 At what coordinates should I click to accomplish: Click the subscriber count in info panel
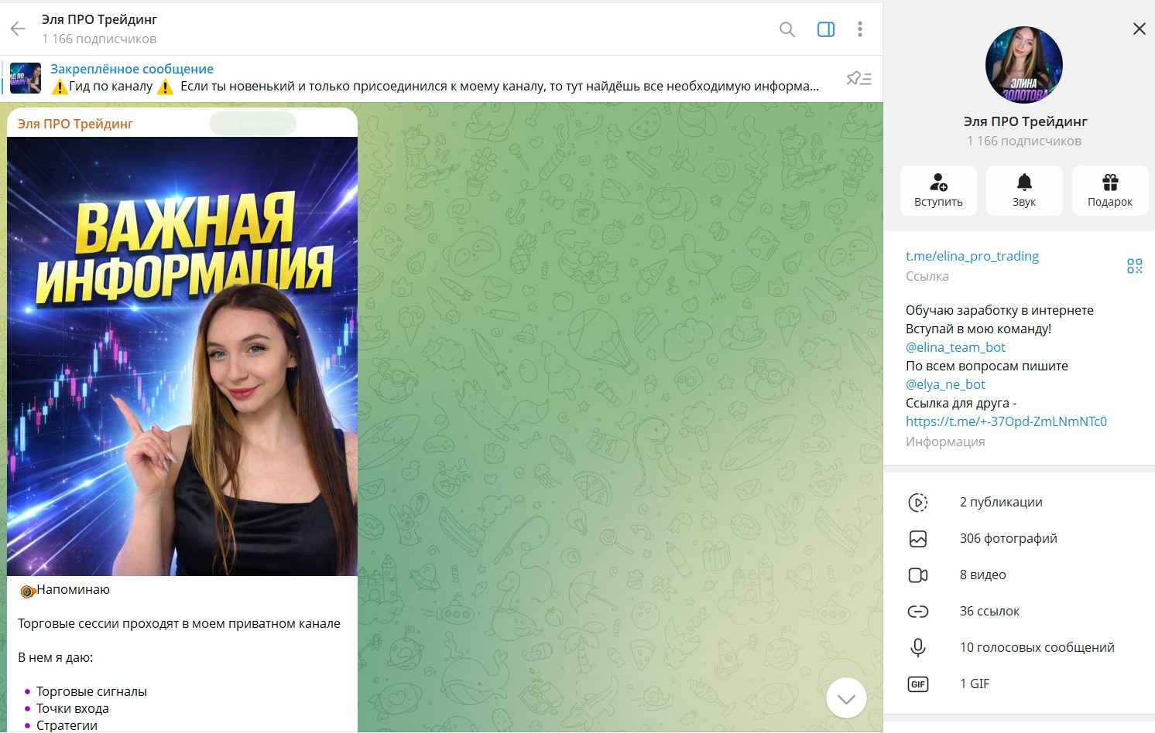click(x=1024, y=141)
